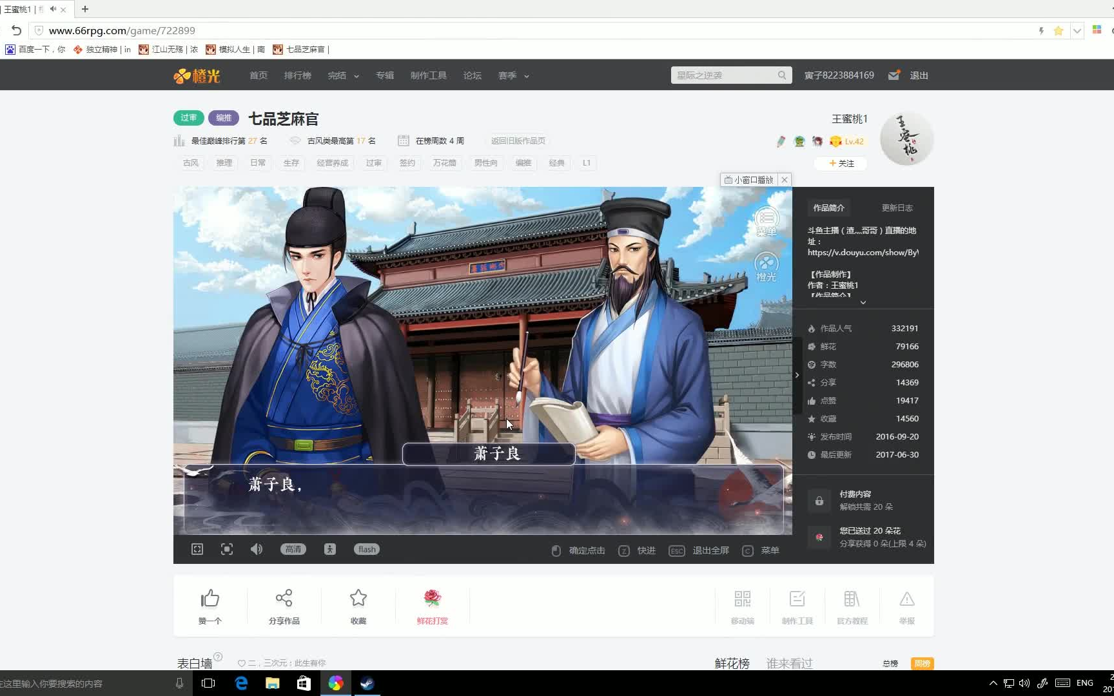Collapse the side panel arrow handle
Viewport: 1114px width, 696px height.
coord(797,375)
